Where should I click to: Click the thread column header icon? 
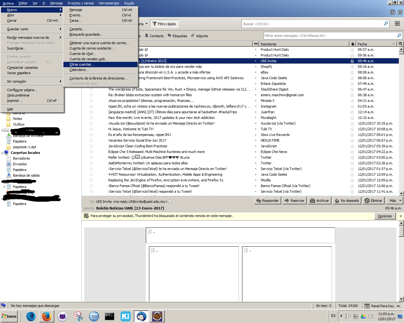click(x=256, y=44)
